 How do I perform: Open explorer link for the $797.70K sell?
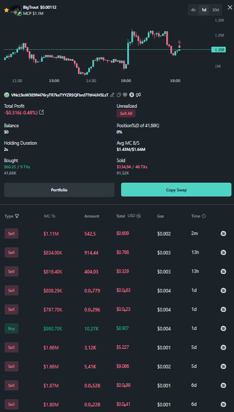(223, 309)
